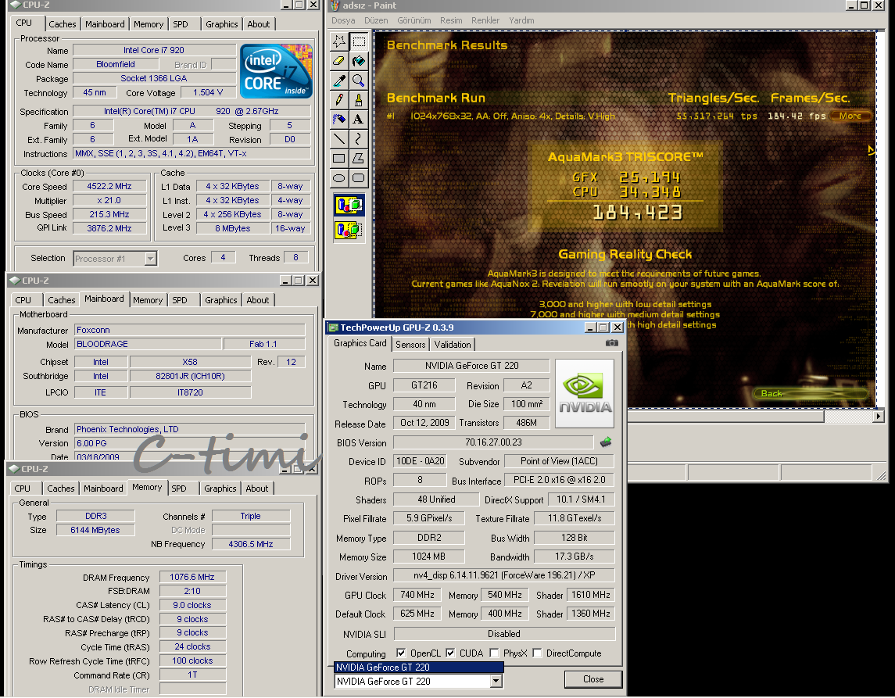The image size is (895, 698).
Task: Click Paint horizontal scrollbar right arrow
Action: point(879,417)
